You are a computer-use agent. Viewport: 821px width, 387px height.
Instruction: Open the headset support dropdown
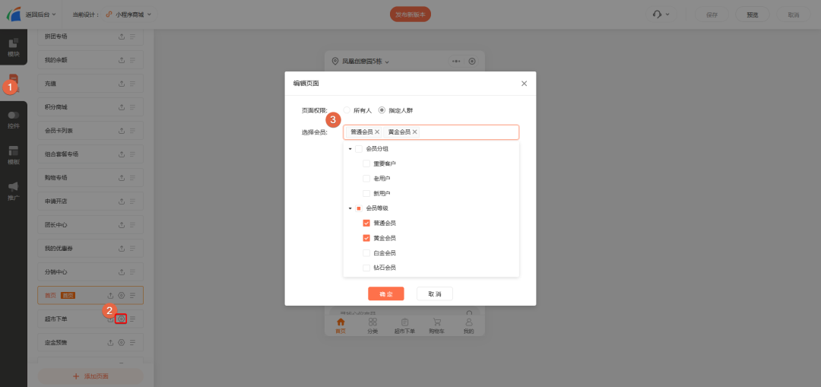[x=661, y=14]
